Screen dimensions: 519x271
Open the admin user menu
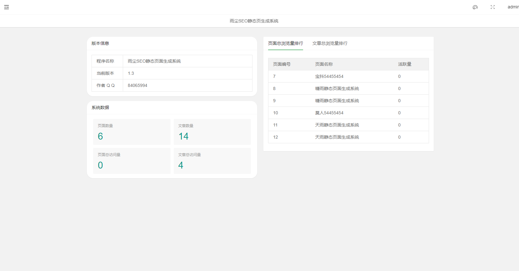tap(513, 7)
